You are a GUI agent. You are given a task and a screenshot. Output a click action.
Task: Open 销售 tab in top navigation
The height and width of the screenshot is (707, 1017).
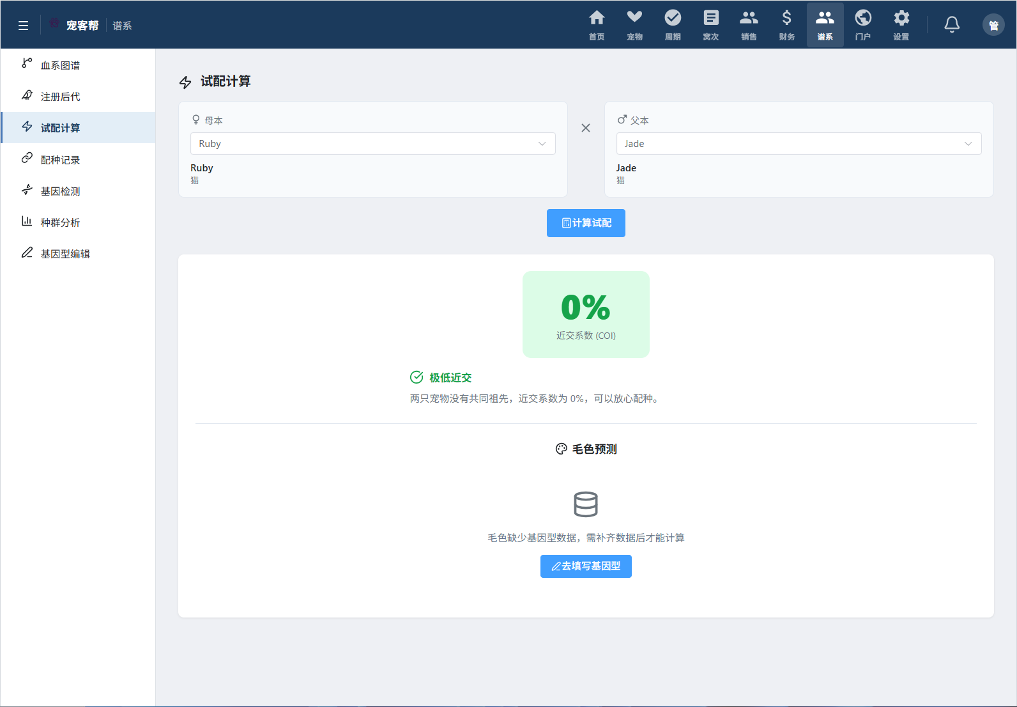point(749,25)
